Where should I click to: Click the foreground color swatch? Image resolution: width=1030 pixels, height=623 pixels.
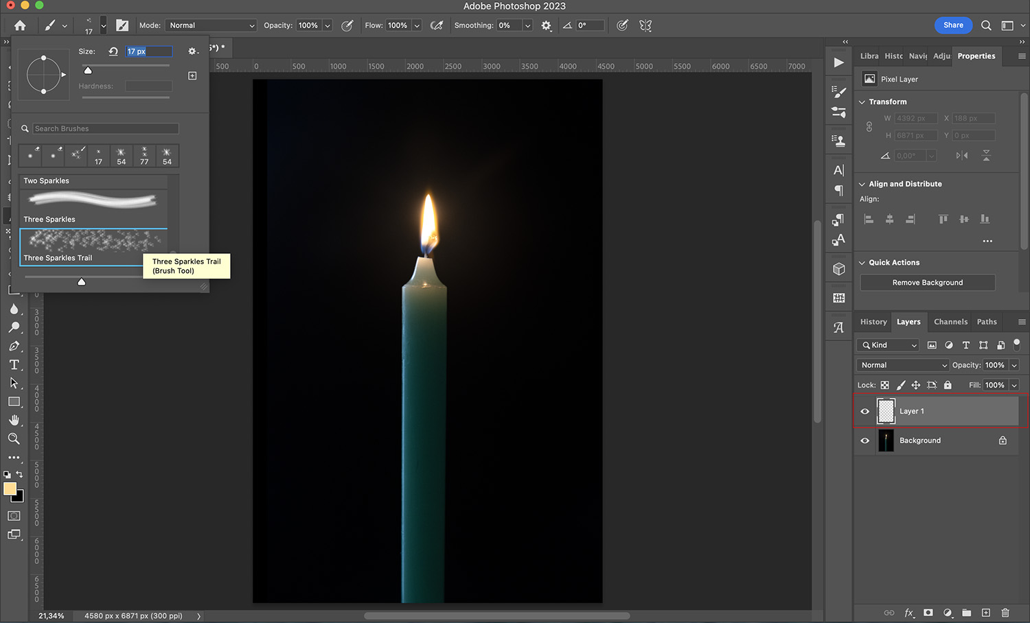point(10,489)
